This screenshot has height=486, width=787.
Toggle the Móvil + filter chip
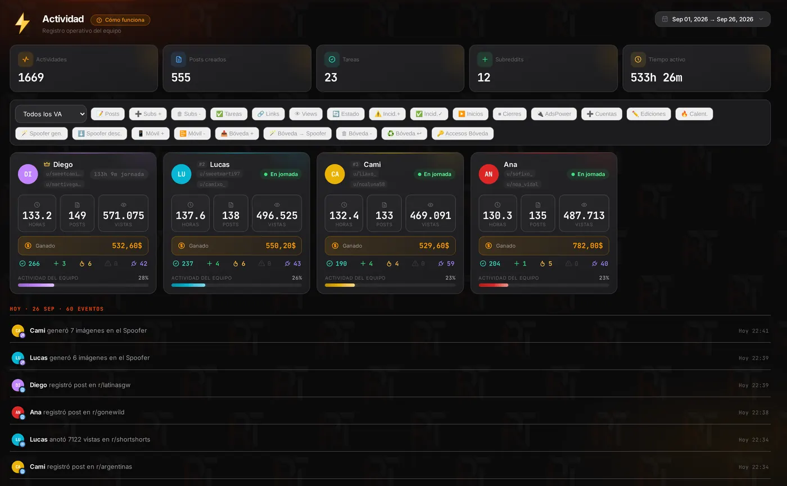151,134
